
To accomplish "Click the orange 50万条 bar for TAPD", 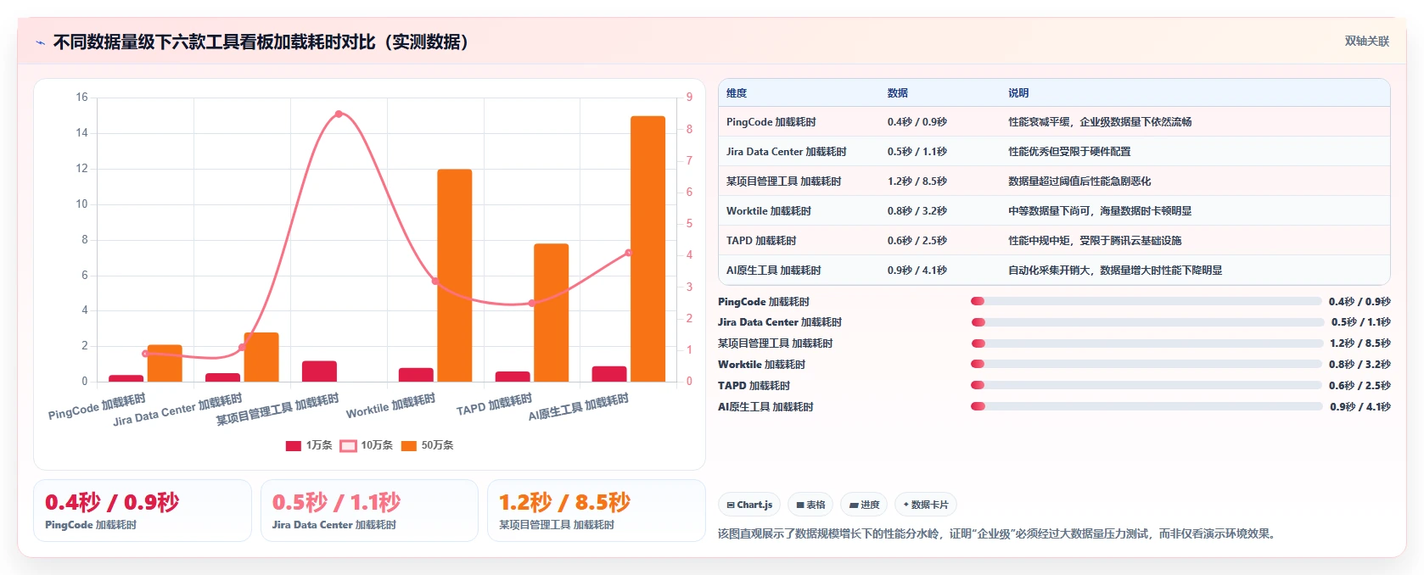I will 551,313.
